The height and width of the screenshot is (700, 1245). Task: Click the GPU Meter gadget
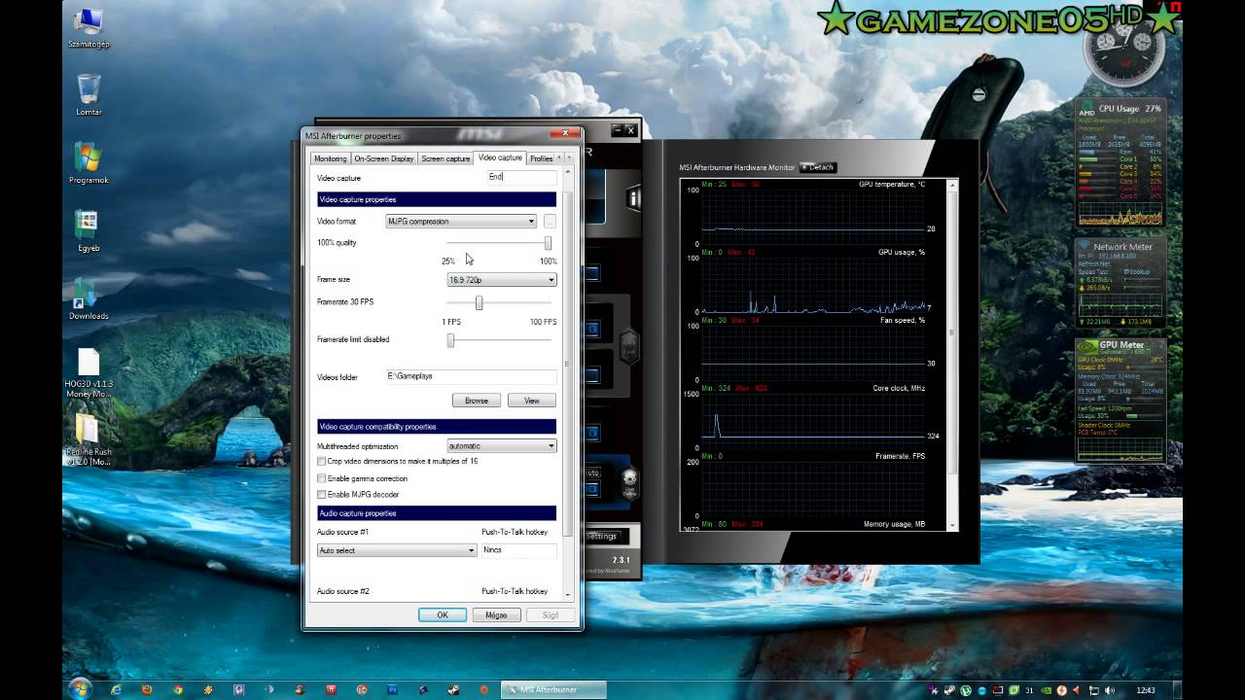pyautogui.click(x=1120, y=400)
